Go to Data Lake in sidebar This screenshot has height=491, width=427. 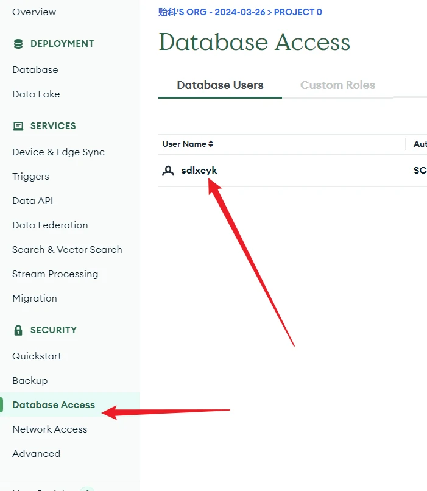[x=36, y=94]
